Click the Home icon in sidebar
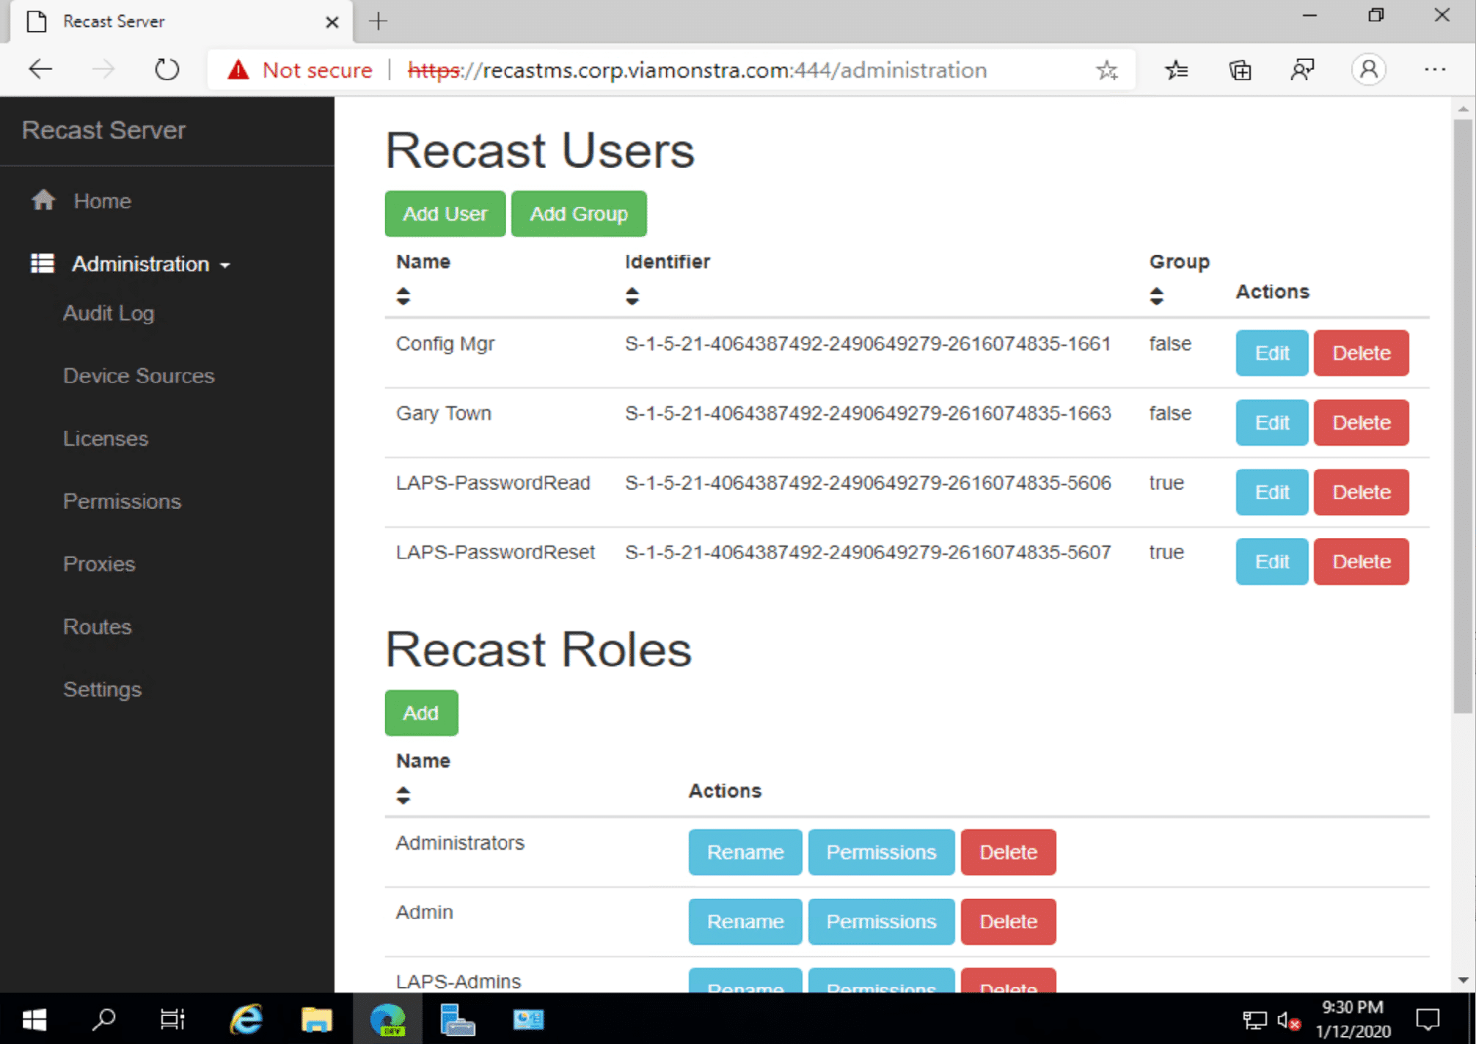Screen dimensions: 1476x1044 click(43, 200)
